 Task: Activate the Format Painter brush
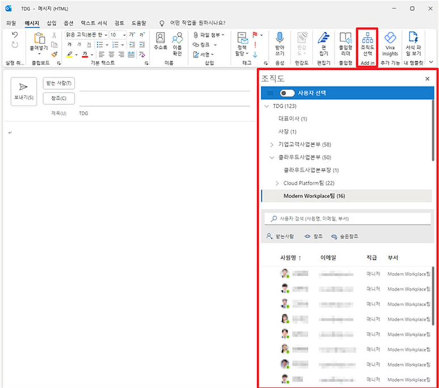pos(55,54)
